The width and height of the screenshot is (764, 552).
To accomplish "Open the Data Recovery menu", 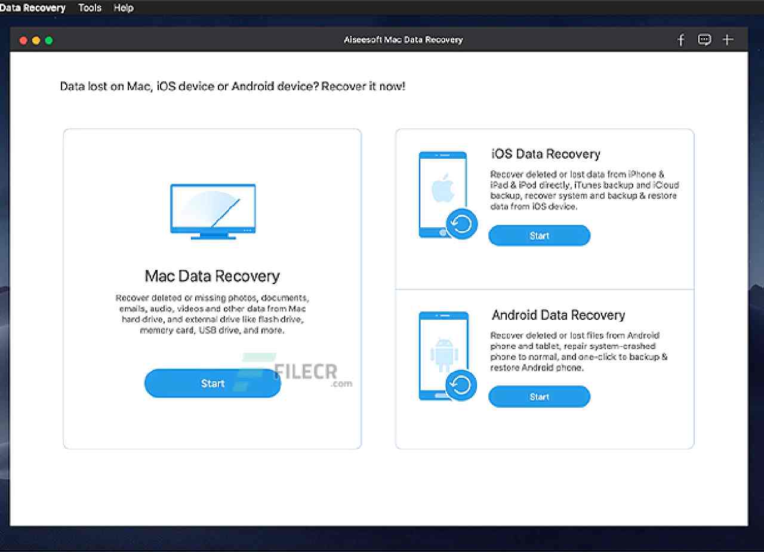I will tap(32, 8).
